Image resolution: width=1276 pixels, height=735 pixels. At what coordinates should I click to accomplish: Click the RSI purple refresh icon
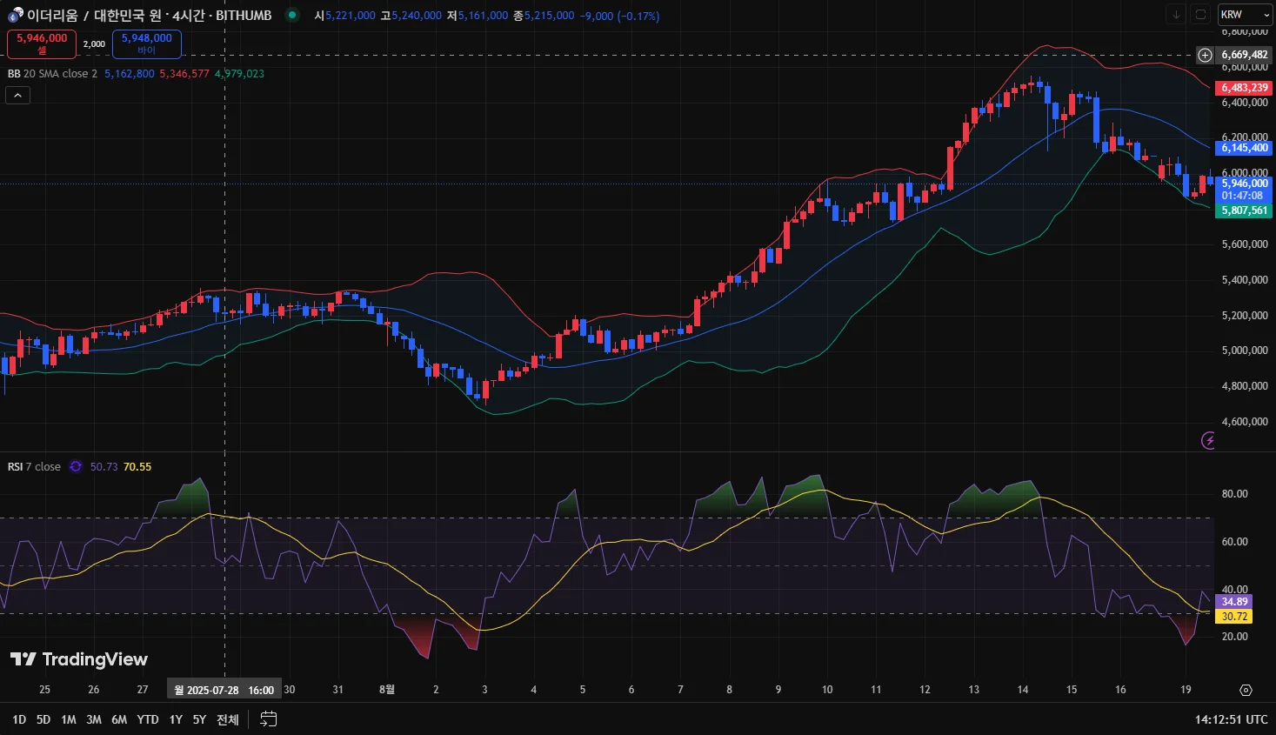pos(76,467)
